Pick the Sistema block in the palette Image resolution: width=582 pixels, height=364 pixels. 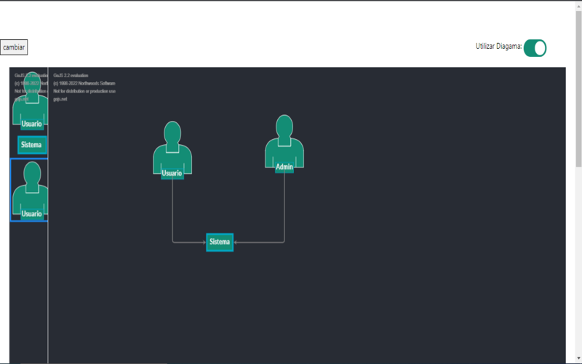(x=32, y=145)
